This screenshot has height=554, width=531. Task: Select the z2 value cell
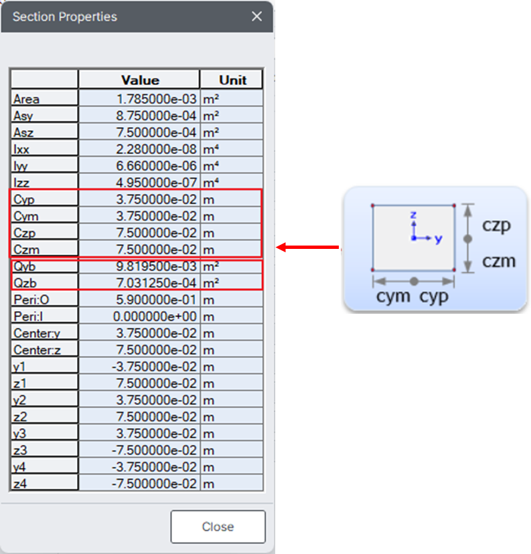click(x=139, y=417)
